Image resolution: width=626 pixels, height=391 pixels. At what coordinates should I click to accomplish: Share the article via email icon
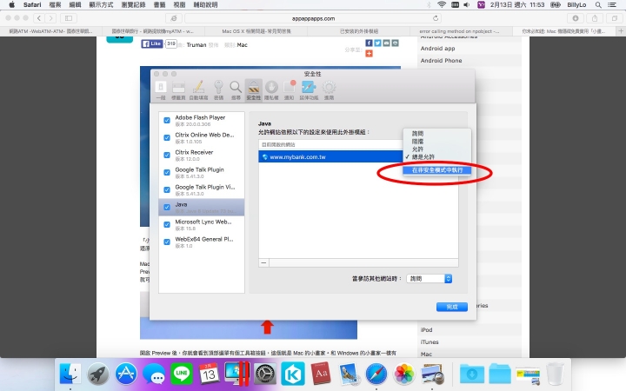click(x=386, y=43)
